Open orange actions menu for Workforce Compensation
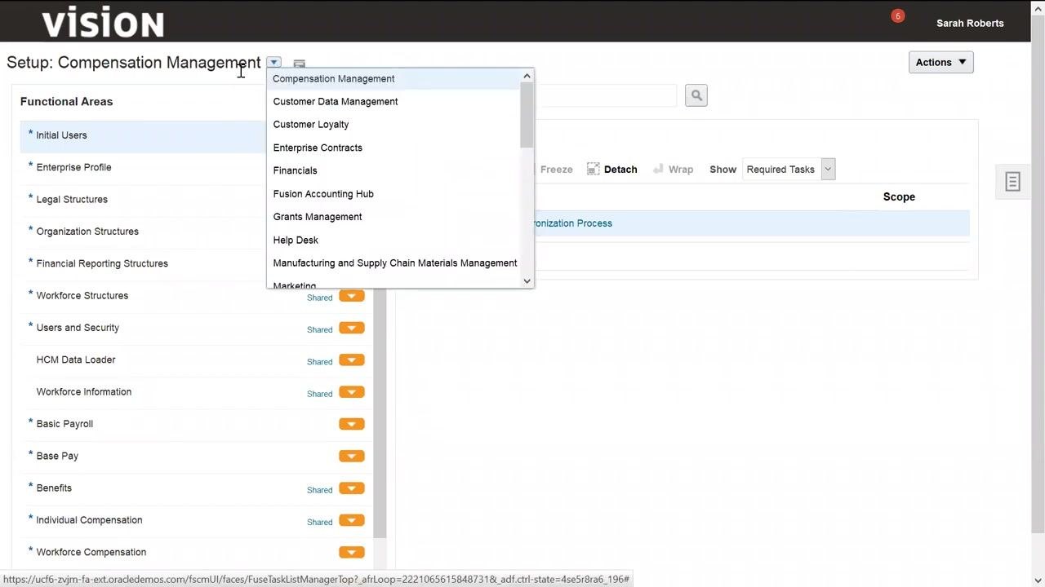Image resolution: width=1045 pixels, height=587 pixels. 352,553
